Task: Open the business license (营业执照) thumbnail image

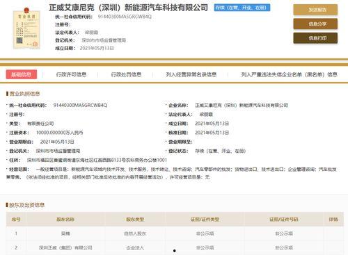Action: tap(26, 28)
